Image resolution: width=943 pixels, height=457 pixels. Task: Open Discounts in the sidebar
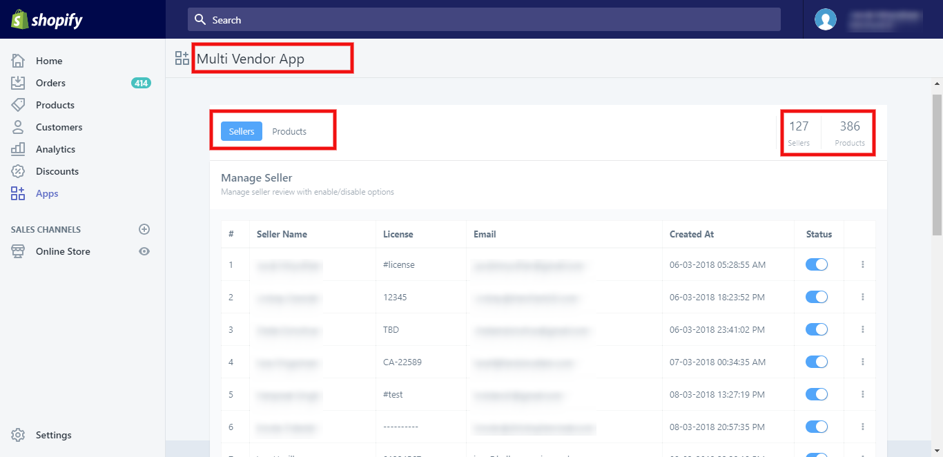[x=57, y=171]
